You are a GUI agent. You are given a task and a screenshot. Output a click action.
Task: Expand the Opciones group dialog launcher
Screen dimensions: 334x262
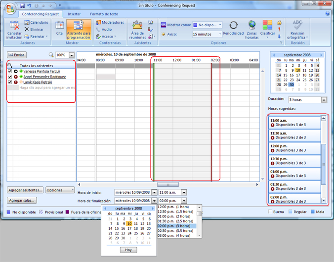point(281,43)
